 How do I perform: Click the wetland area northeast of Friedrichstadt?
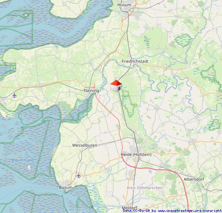coord(184,40)
